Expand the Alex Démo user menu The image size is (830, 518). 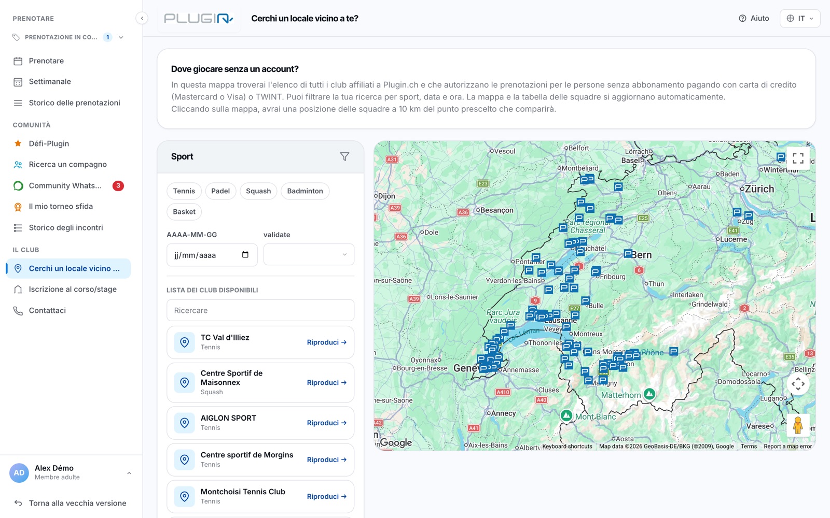129,473
